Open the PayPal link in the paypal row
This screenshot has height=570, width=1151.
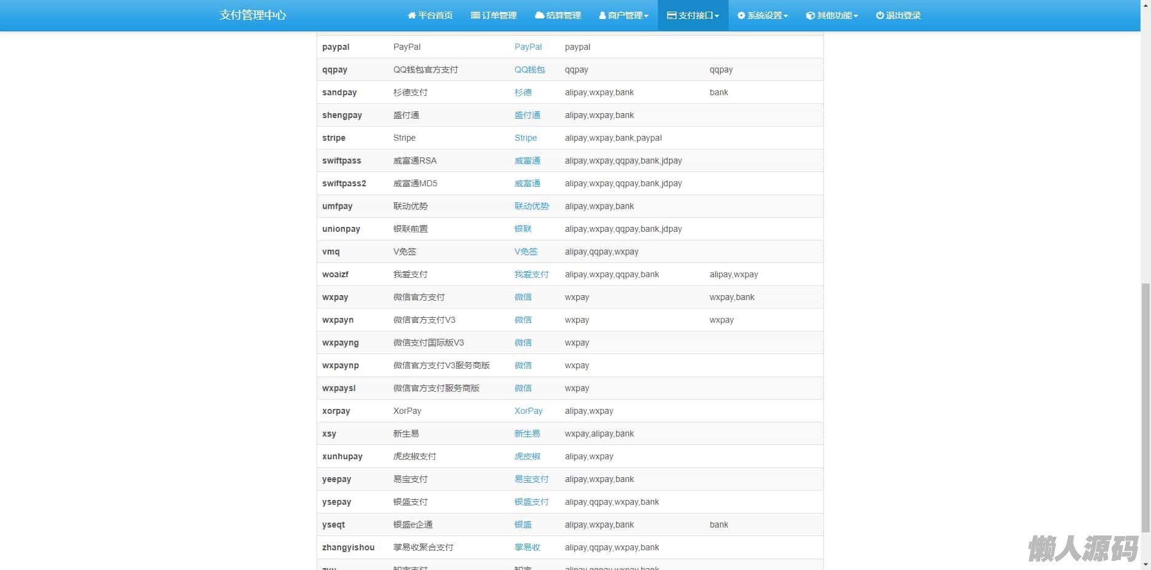[528, 47]
